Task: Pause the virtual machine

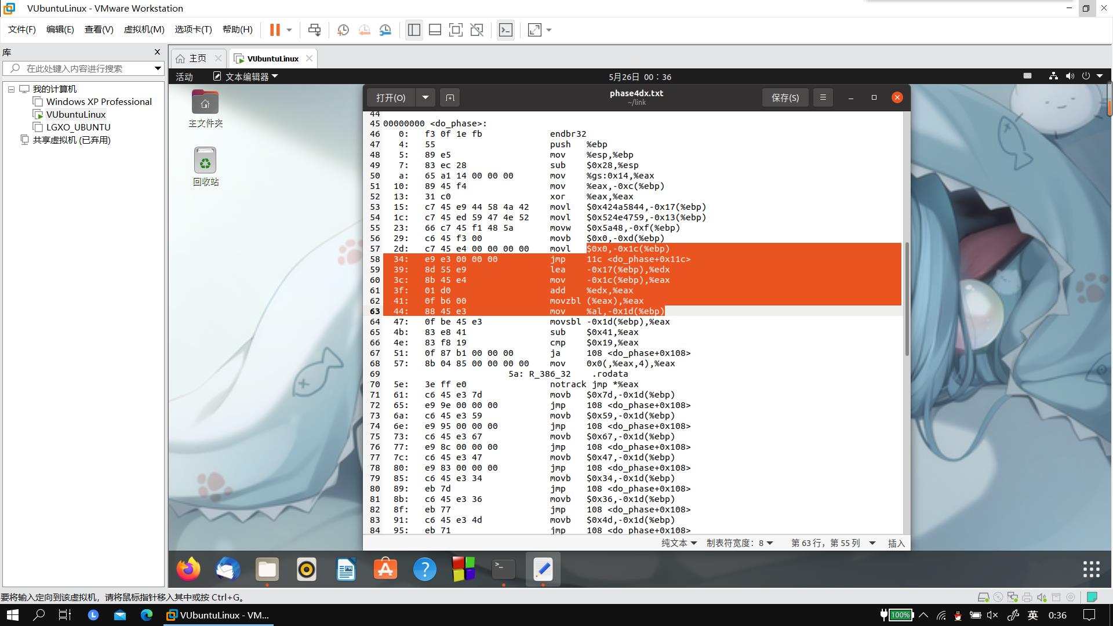Action: [x=275, y=30]
